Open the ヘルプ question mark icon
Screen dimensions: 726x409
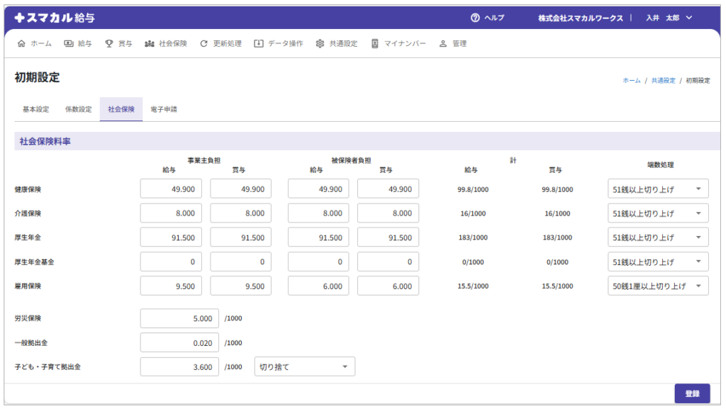coord(475,18)
